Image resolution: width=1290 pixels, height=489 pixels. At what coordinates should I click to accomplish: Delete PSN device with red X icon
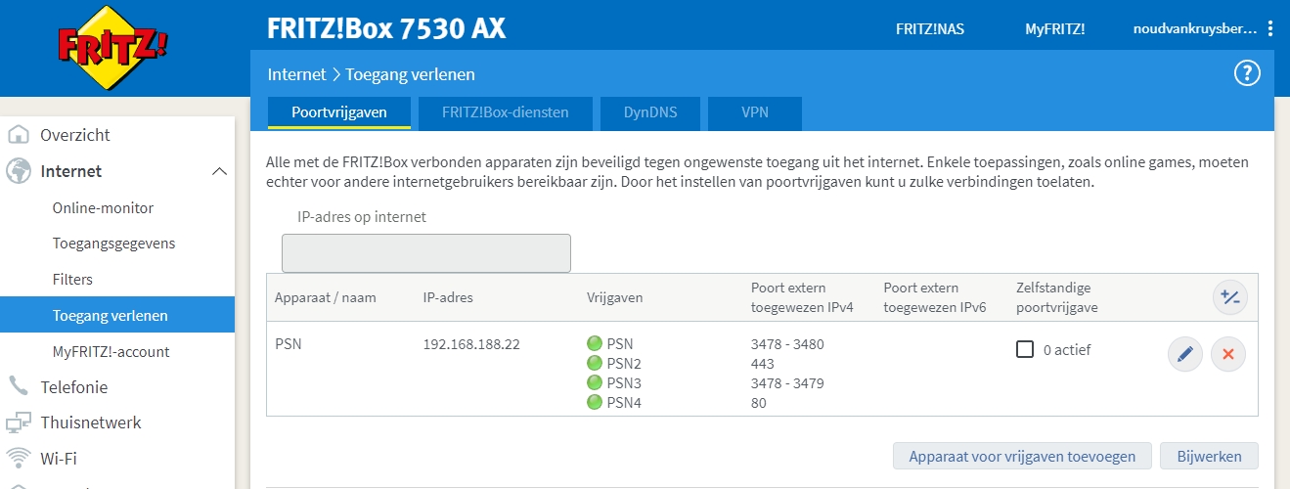tap(1228, 354)
